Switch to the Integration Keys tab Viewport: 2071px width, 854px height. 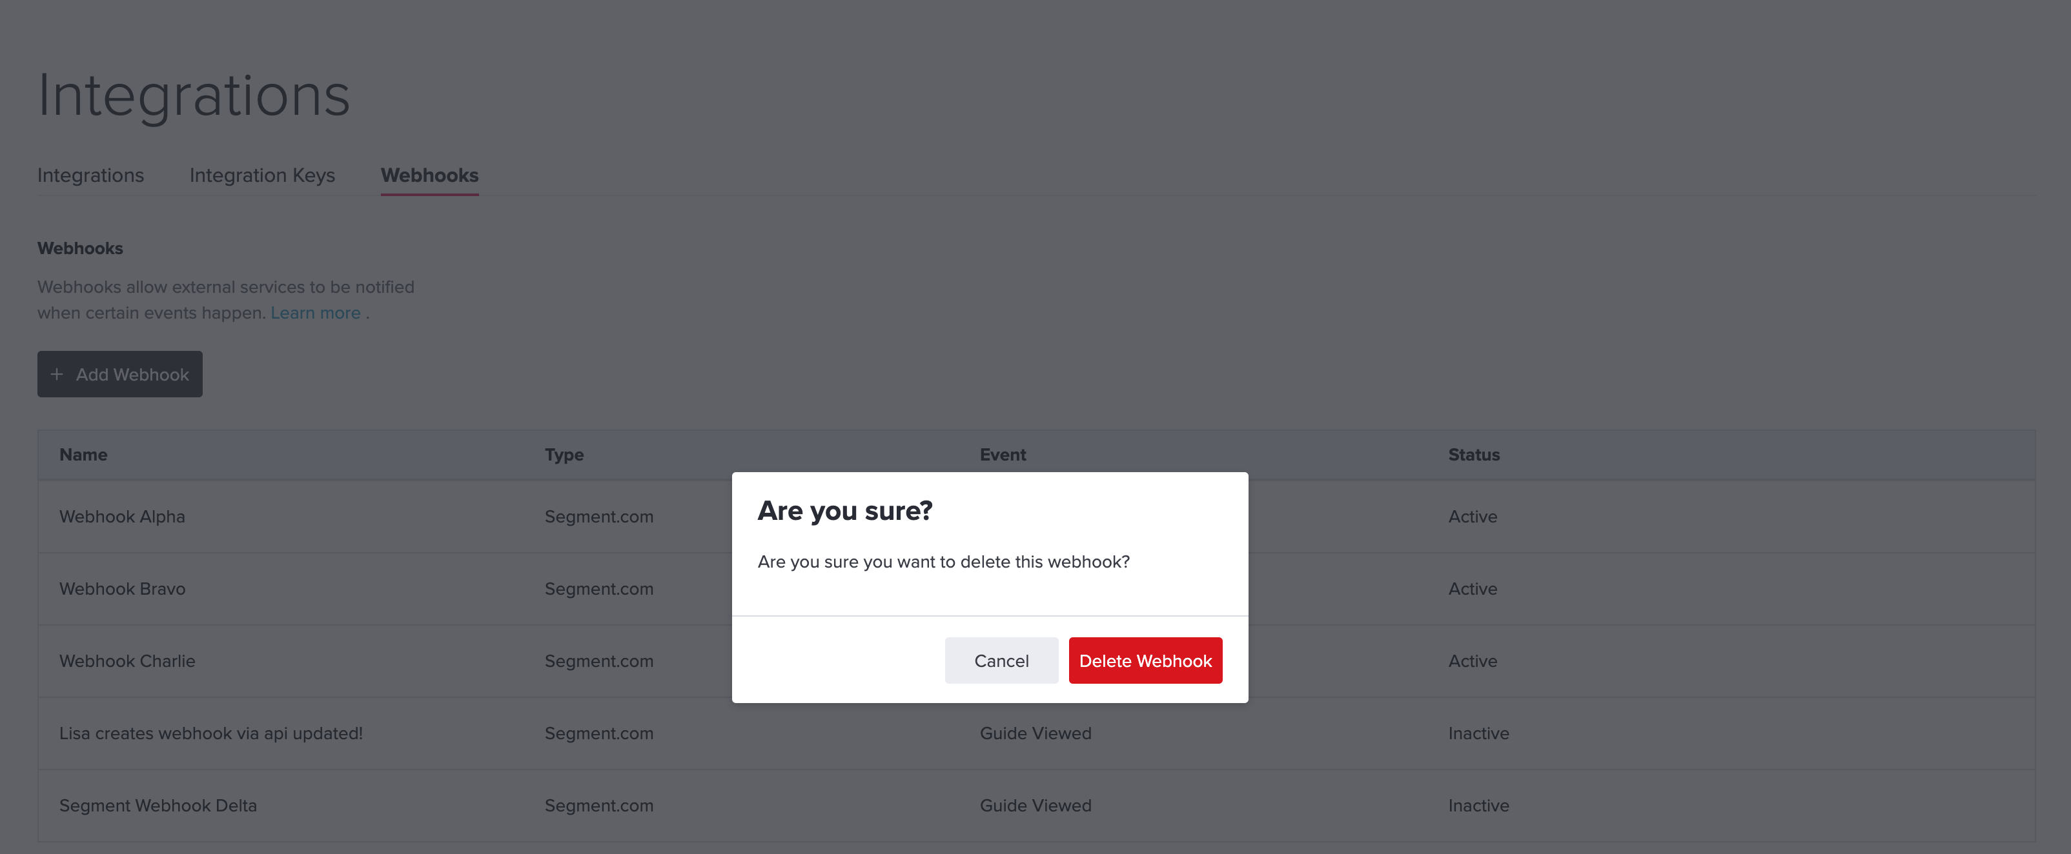click(262, 175)
